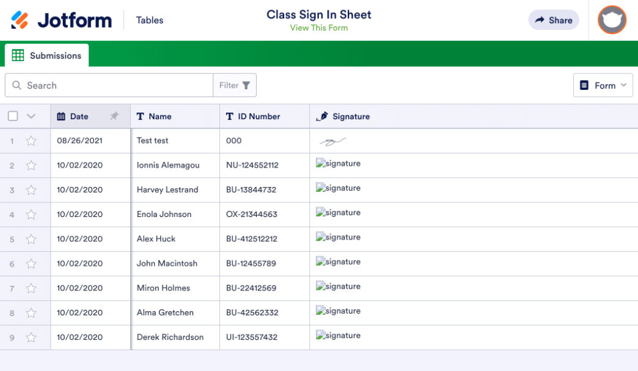This screenshot has width=638, height=371.
Task: Click the green grid icon on the Submissions tab
Action: 16,55
